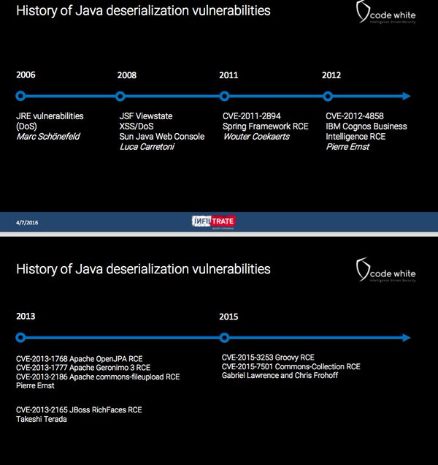The height and width of the screenshot is (465, 438).
Task: Click the code white logo on bottom slide
Action: [x=386, y=271]
